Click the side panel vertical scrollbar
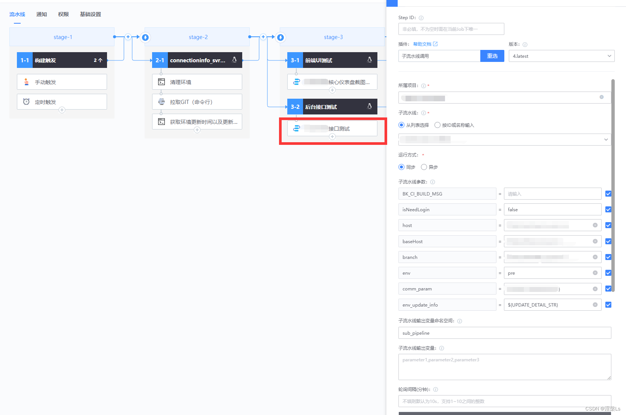This screenshot has height=415, width=626. pyautogui.click(x=613, y=186)
